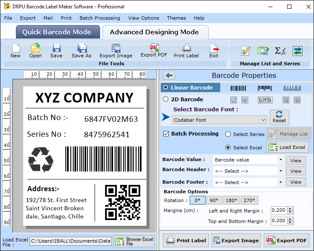
Task: Click View next to Barcode Value
Action: coord(296,161)
